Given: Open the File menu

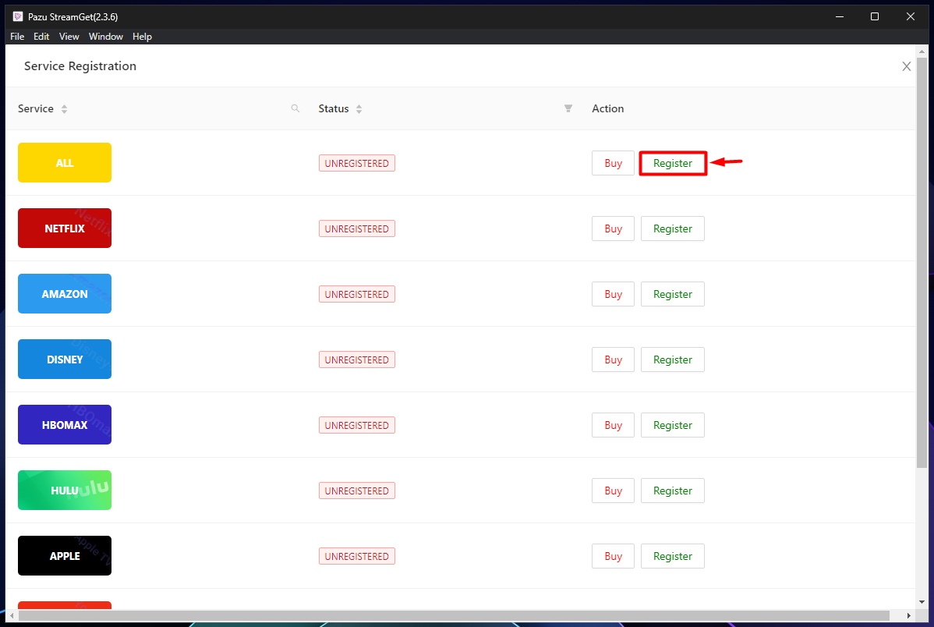Looking at the screenshot, I should pos(17,37).
